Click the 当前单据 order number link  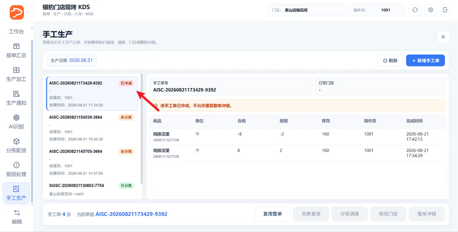click(131, 214)
